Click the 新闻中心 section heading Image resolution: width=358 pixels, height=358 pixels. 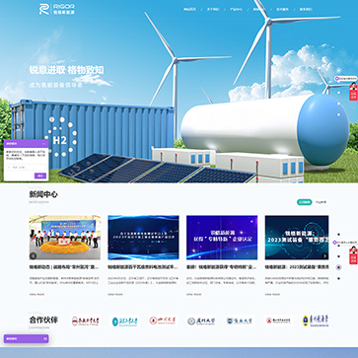coord(43,194)
